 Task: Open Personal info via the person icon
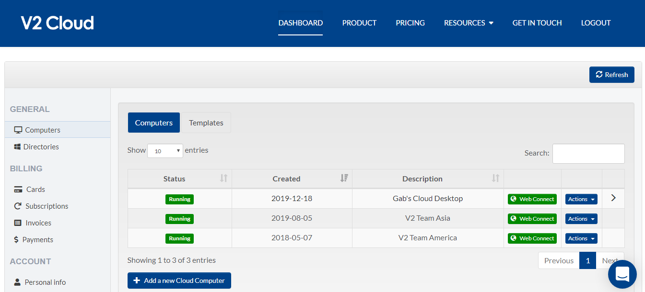17,282
